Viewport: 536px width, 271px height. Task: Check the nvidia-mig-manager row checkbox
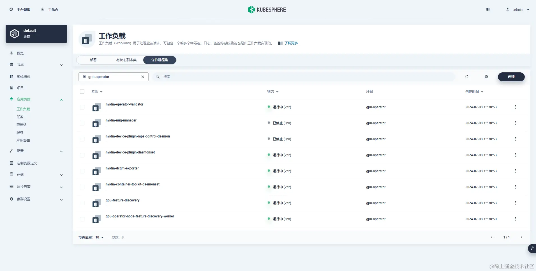click(x=82, y=123)
